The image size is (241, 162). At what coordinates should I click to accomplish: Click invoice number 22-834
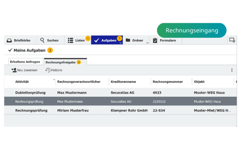pos(159,110)
